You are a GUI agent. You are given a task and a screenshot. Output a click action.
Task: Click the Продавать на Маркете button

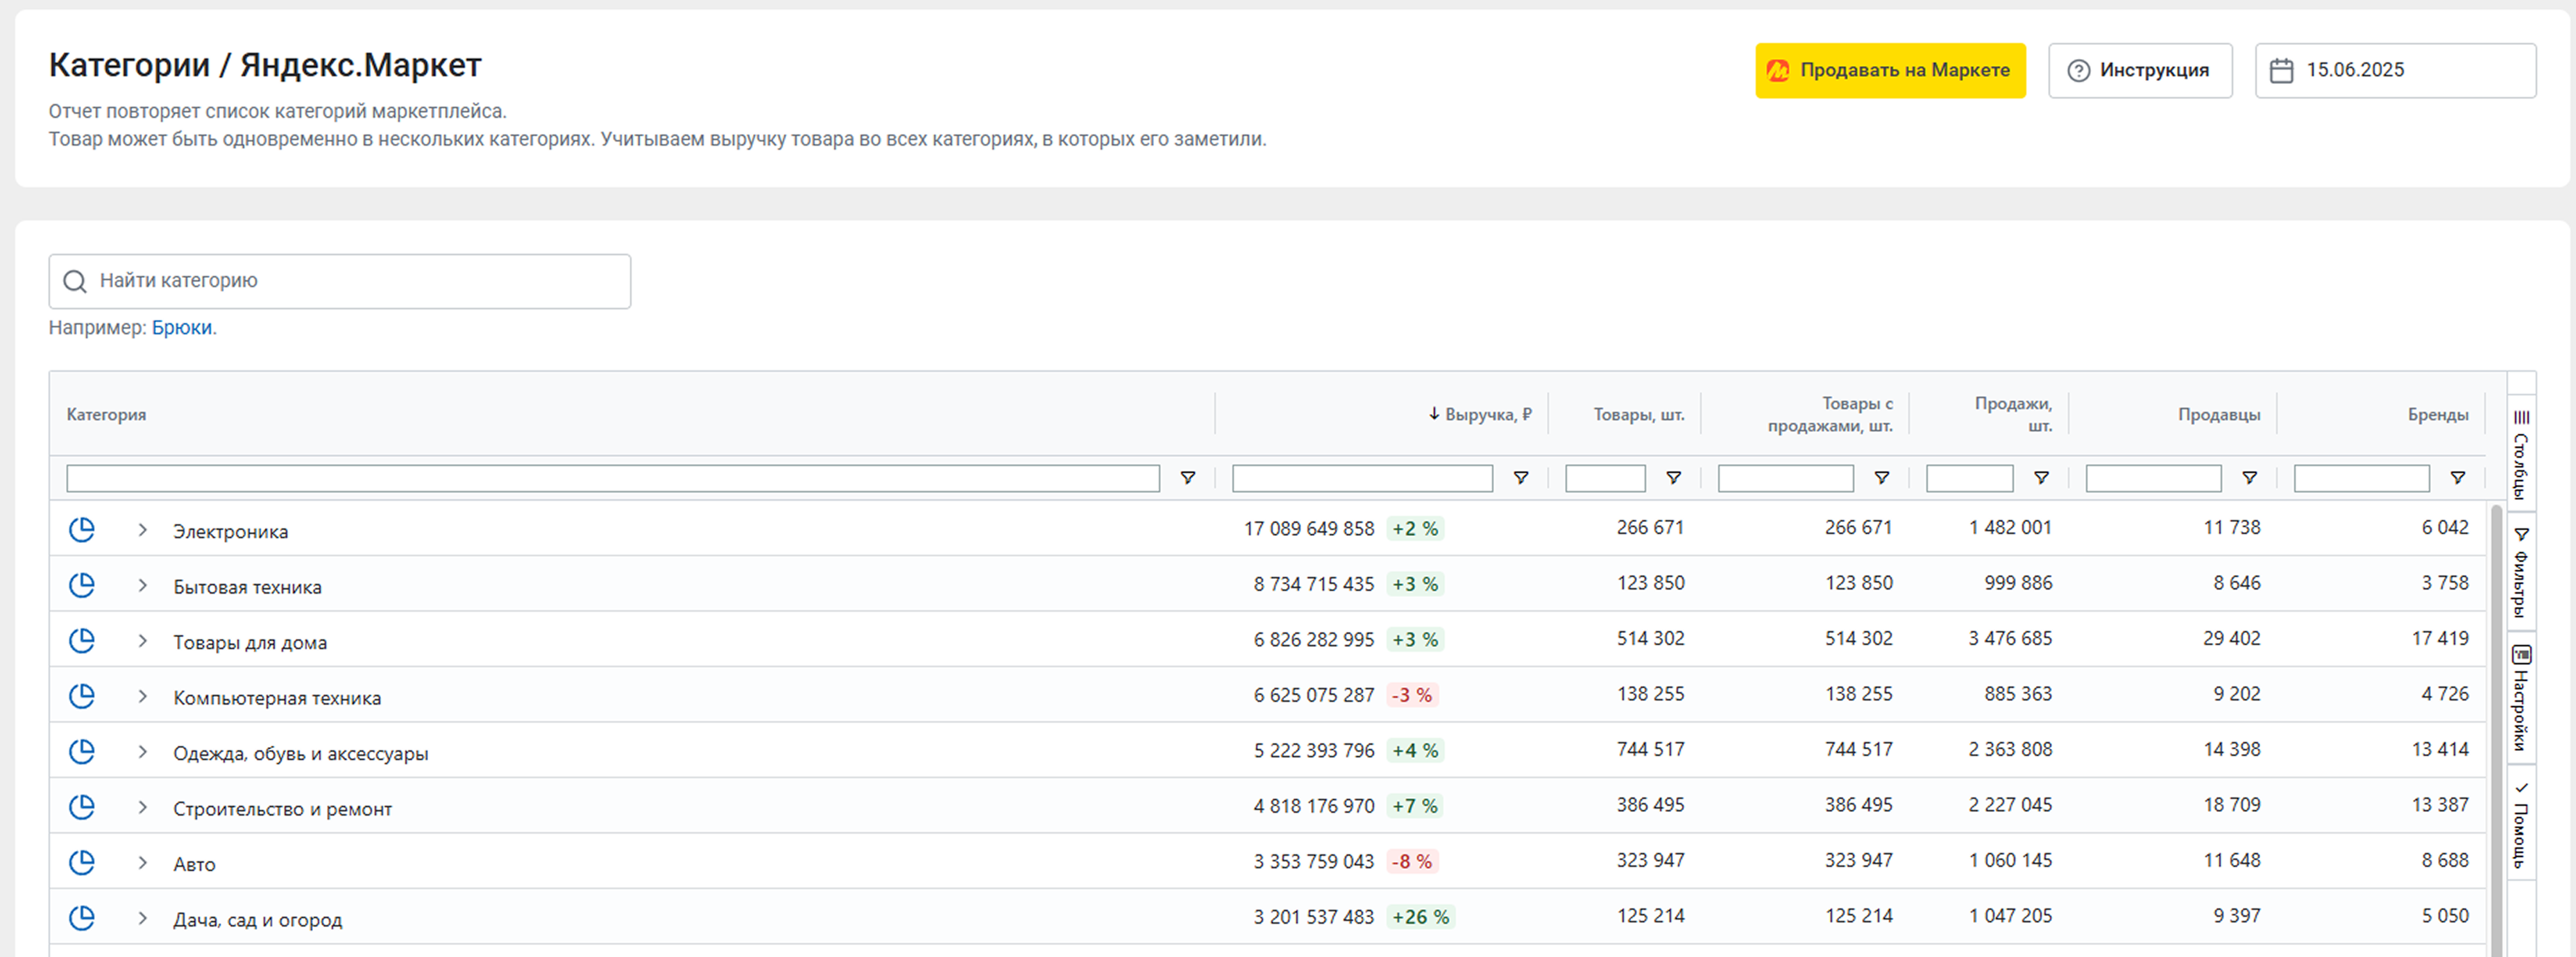coord(1890,71)
